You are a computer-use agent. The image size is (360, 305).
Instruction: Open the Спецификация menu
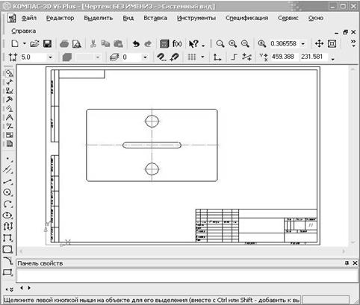point(246,18)
